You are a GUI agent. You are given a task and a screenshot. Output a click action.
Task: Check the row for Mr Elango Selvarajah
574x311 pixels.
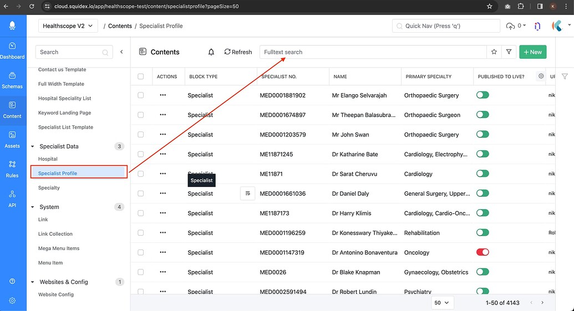coord(140,95)
